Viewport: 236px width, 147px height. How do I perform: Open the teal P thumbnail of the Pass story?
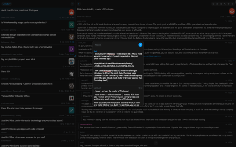tap(71, 110)
